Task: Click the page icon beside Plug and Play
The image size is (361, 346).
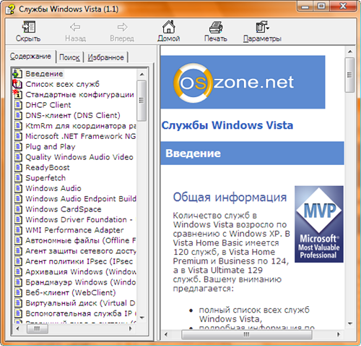Action: (x=18, y=146)
